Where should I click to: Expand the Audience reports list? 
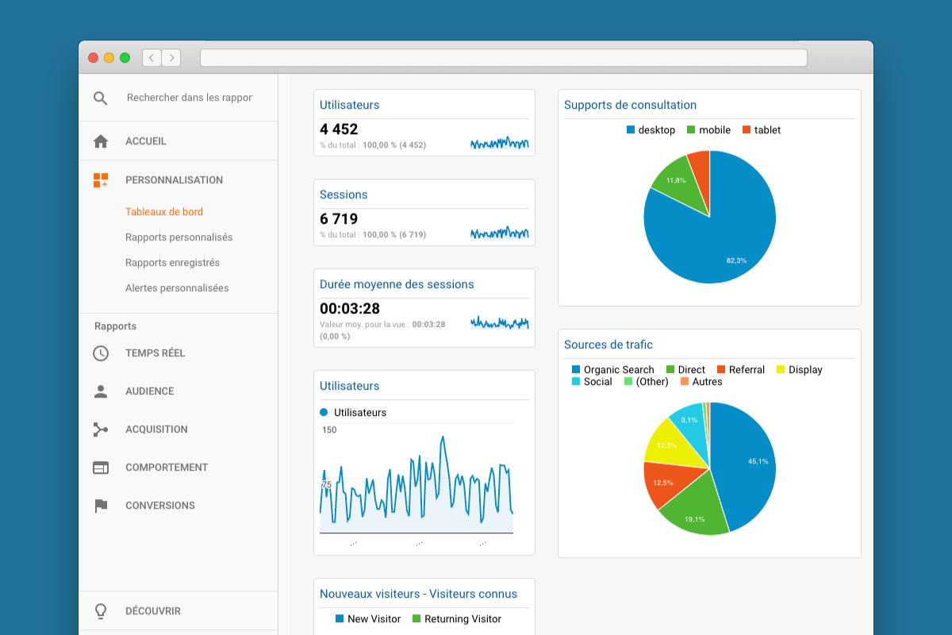point(152,391)
